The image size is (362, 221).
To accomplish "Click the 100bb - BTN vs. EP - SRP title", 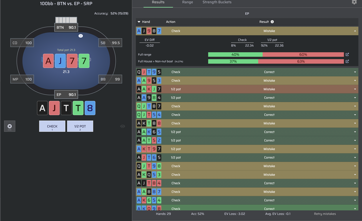I will coord(66,4).
